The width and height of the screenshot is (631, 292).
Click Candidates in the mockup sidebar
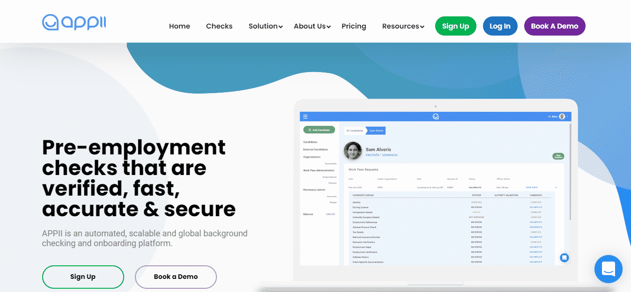click(x=310, y=142)
